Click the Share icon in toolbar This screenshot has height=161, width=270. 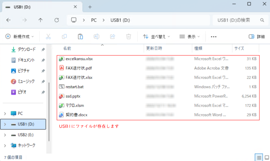point(113,37)
